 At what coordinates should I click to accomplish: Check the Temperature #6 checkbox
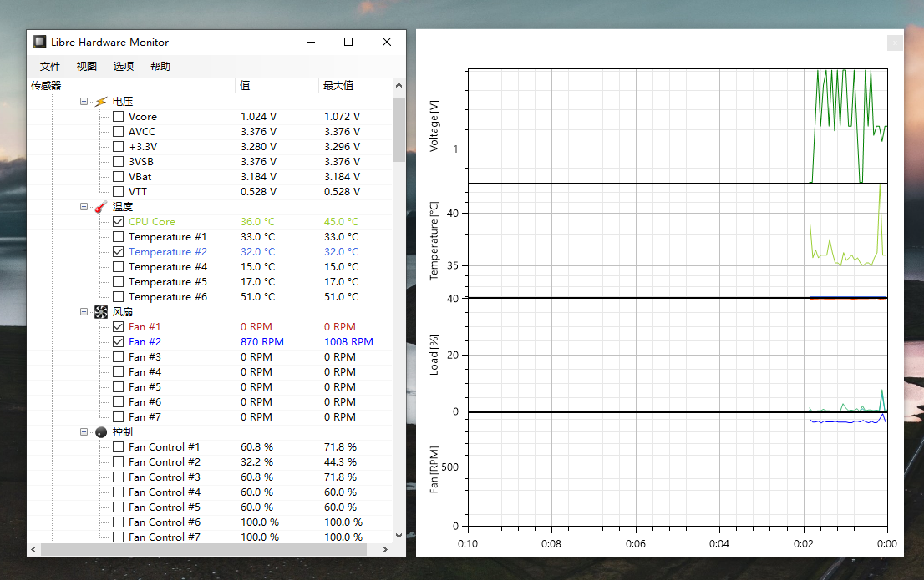(119, 297)
